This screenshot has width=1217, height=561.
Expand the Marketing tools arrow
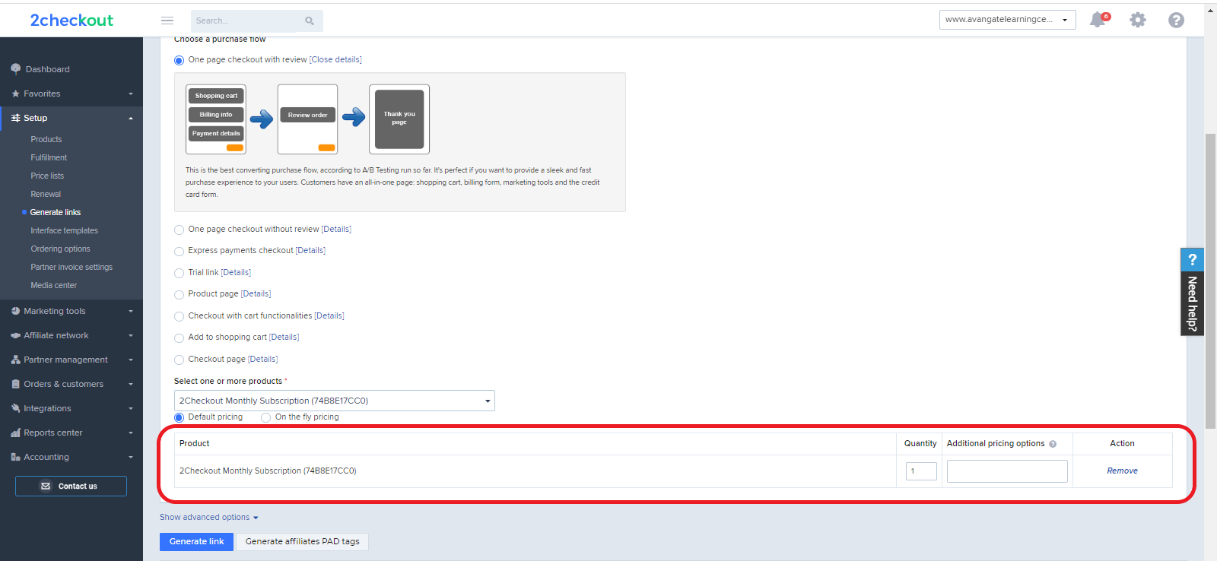[x=131, y=312]
